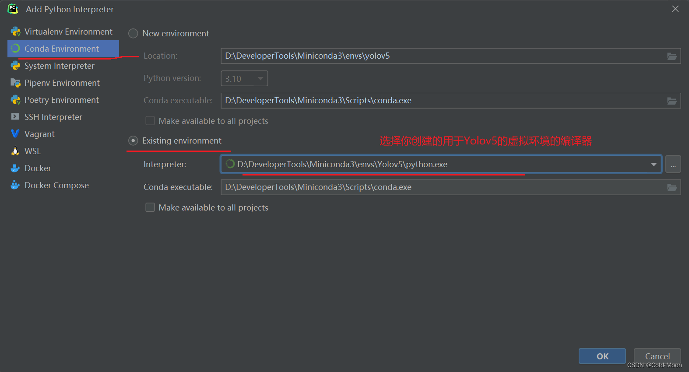Select System Interpreter in sidebar
Screen dimensions: 689x372
point(63,66)
